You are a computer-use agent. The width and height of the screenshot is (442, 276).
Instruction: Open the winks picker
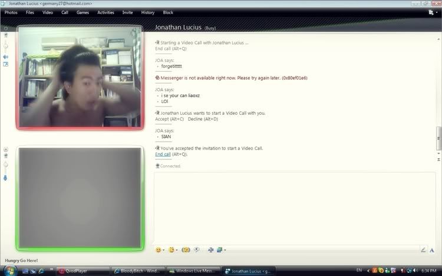171,250
